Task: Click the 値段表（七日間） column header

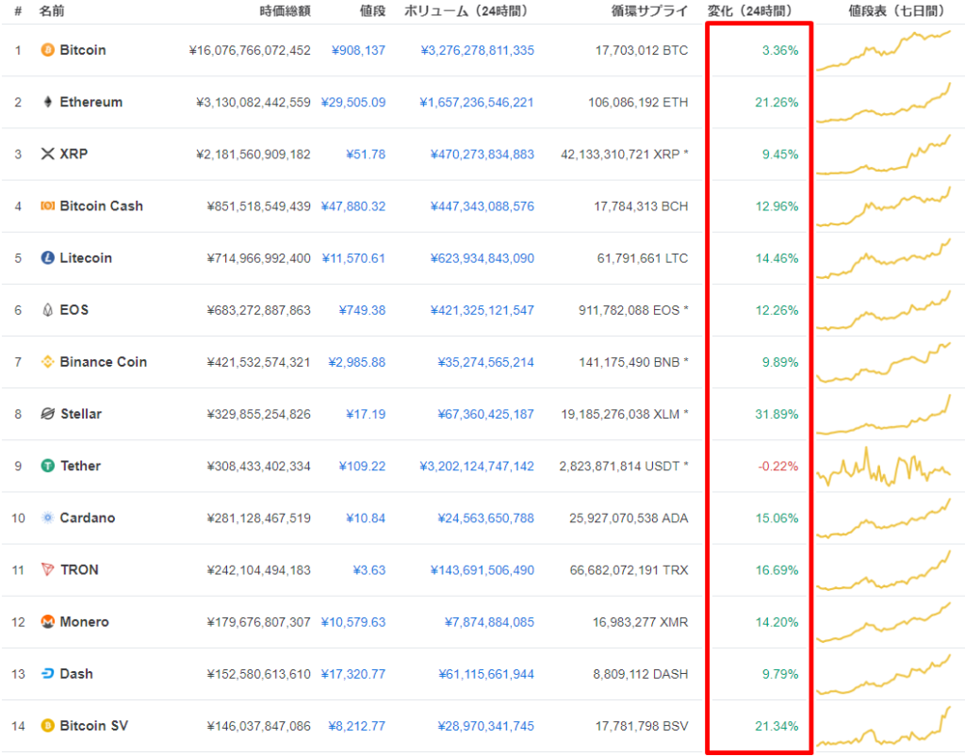Action: pyautogui.click(x=896, y=11)
